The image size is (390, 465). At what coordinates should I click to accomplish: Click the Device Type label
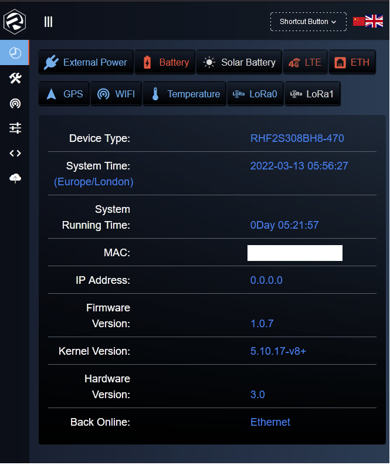100,138
